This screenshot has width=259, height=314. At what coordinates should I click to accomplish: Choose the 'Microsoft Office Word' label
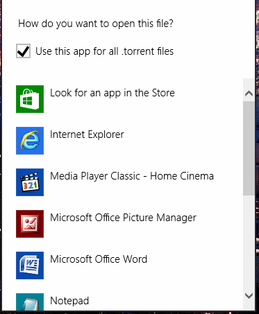(99, 259)
